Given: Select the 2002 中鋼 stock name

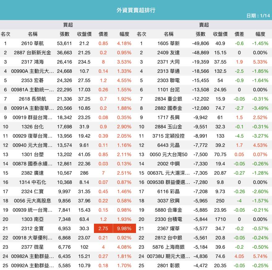Looking at the screenshot, I should [x=168, y=164].
